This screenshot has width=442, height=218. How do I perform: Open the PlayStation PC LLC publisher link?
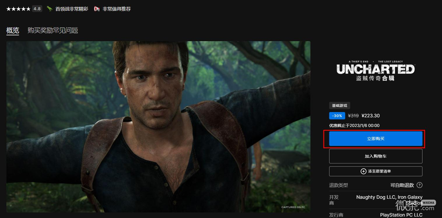coord(401,215)
